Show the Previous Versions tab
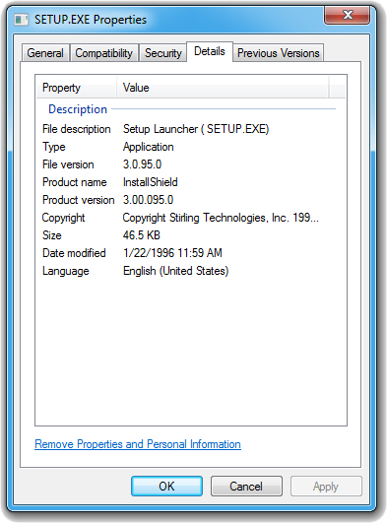The image size is (387, 523). coord(279,53)
